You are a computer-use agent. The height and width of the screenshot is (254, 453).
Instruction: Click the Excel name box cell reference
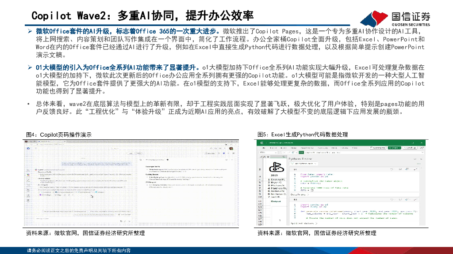(x=268, y=152)
